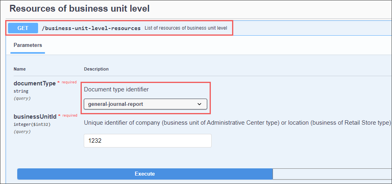392x184 pixels.
Task: Switch to the Parameters tab
Action: coord(28,45)
